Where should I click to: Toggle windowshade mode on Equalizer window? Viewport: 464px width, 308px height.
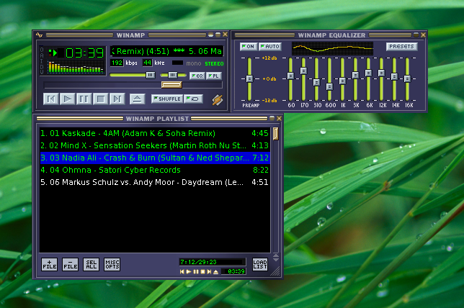(x=416, y=35)
